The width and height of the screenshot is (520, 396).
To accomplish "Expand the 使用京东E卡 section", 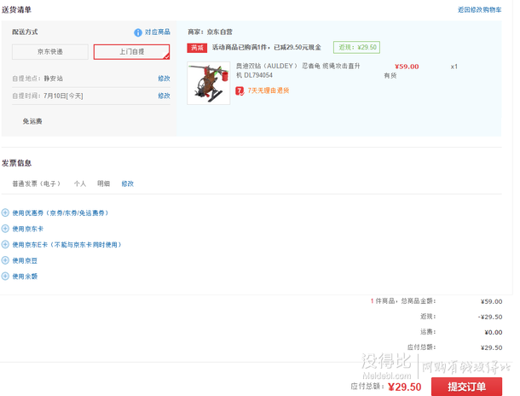I will (x=66, y=244).
